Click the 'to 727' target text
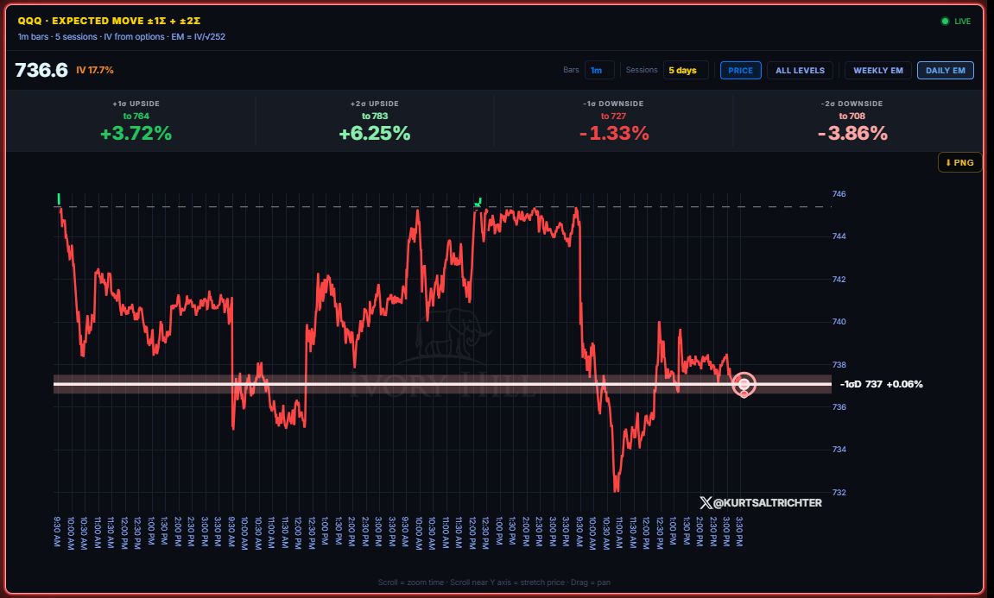The width and height of the screenshot is (994, 598). (614, 116)
